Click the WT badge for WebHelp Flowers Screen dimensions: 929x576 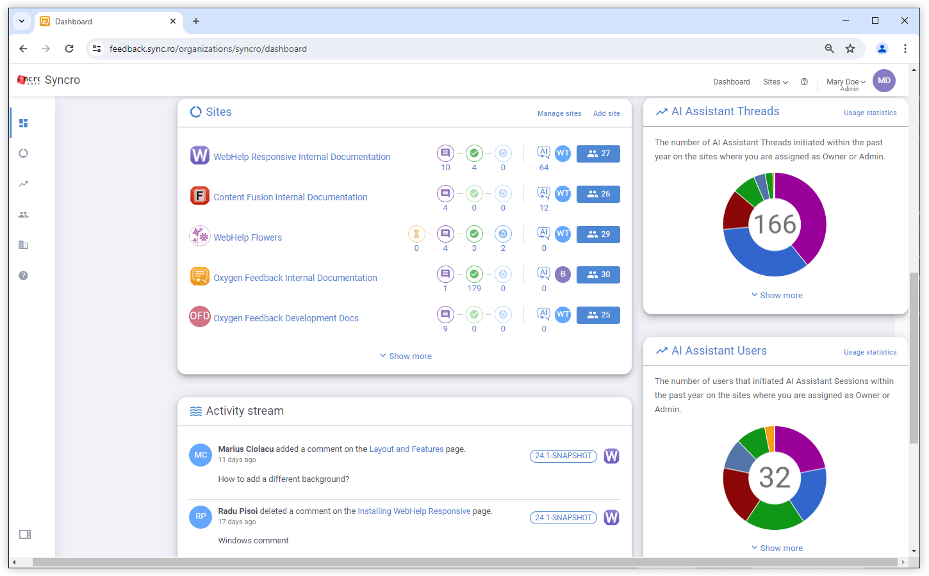[563, 234]
